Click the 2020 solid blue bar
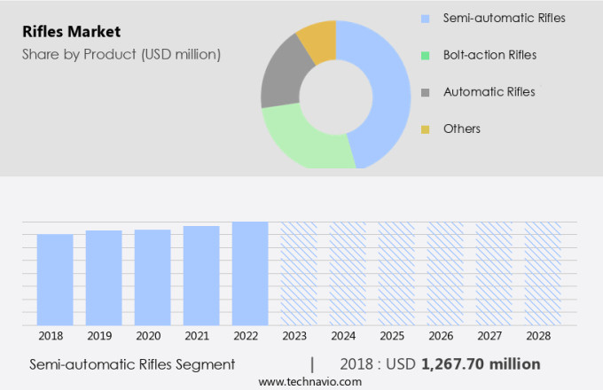This screenshot has height=390, width=603. (x=153, y=277)
